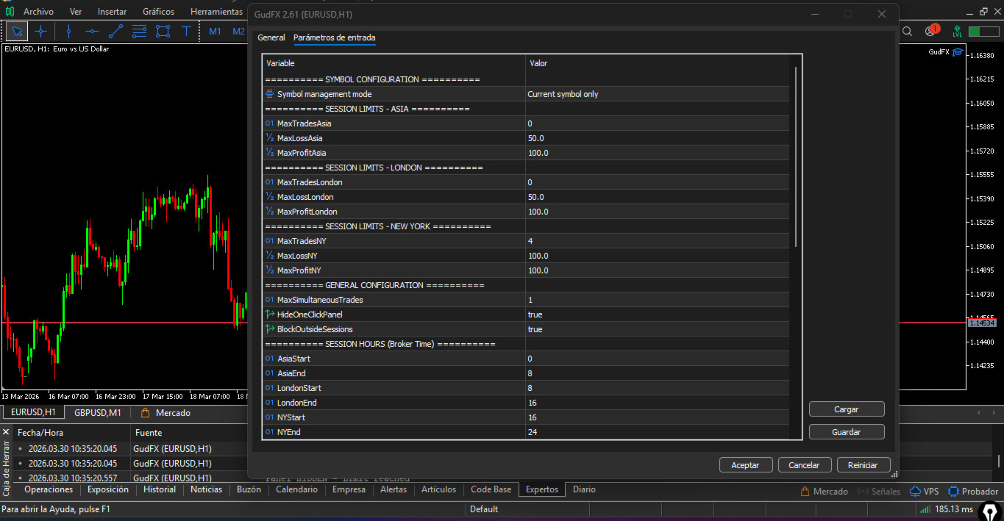Viewport: 1004px width, 521px height.
Task: Click the Cargar button
Action: (x=847, y=409)
